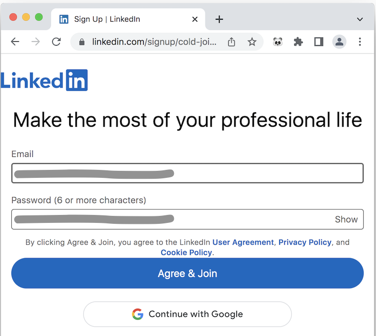Screen dimensions: 376x336
Task: Click inside the Email field
Action: (x=188, y=173)
